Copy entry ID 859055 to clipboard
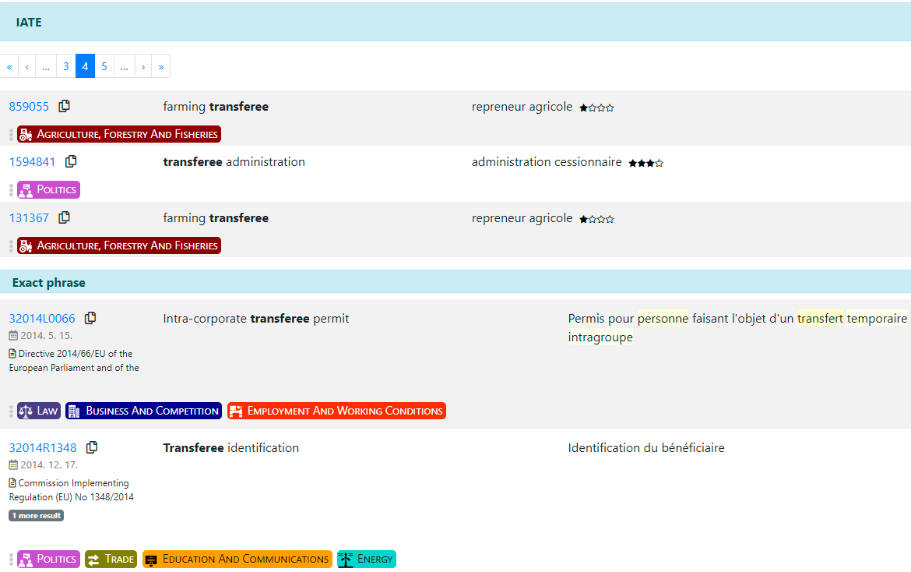The image size is (911, 572). click(65, 105)
